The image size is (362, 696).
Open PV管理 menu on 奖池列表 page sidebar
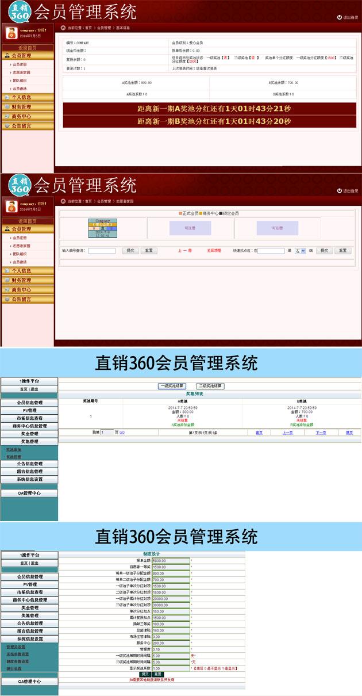(29, 411)
